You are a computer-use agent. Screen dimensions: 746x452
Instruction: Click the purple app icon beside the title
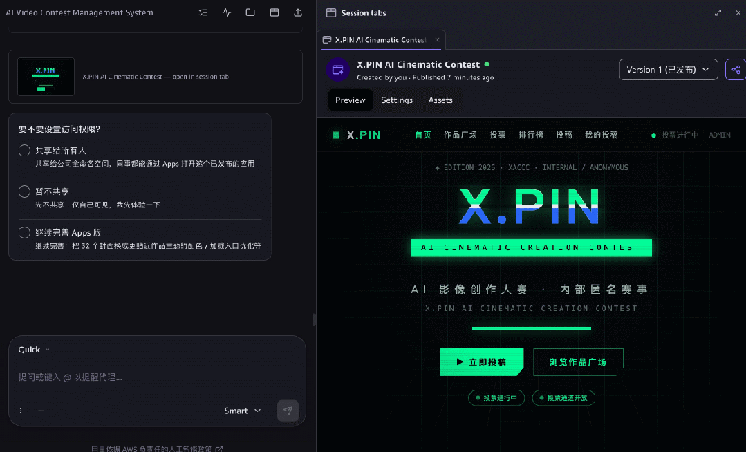[338, 70]
